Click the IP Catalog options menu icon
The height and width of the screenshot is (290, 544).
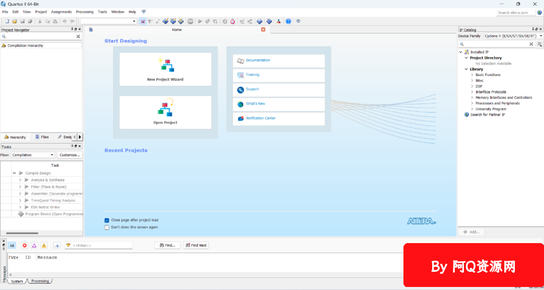click(539, 44)
